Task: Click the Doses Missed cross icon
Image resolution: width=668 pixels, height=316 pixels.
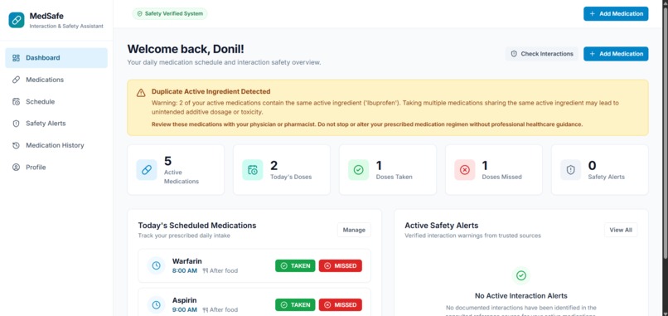Action: click(464, 170)
